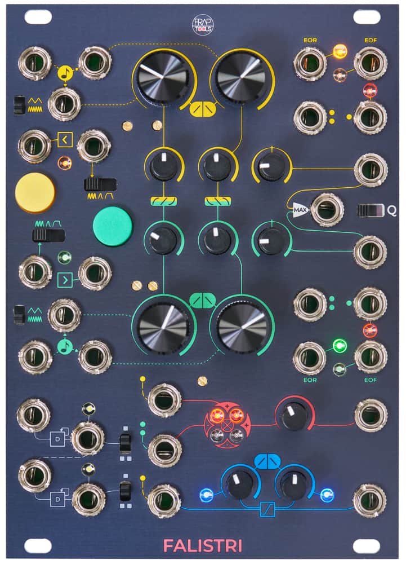Click right yellow-green slash pill
The width and height of the screenshot is (406, 564).
pos(218,201)
